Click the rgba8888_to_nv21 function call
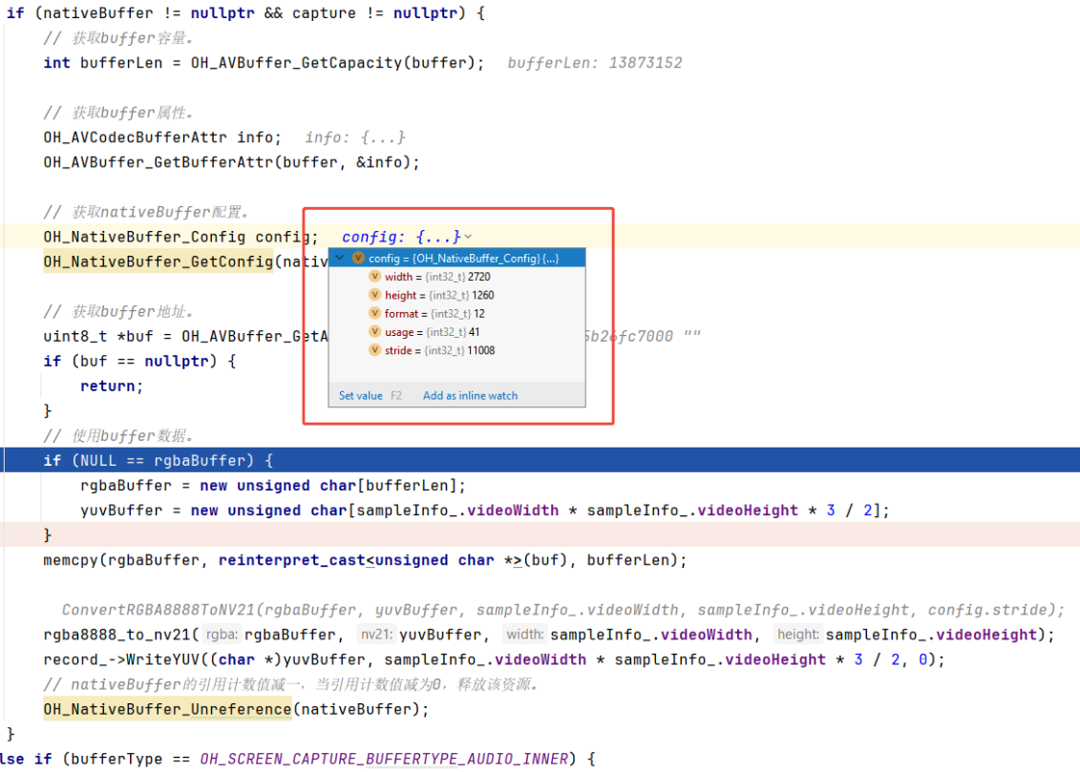 coord(119,635)
